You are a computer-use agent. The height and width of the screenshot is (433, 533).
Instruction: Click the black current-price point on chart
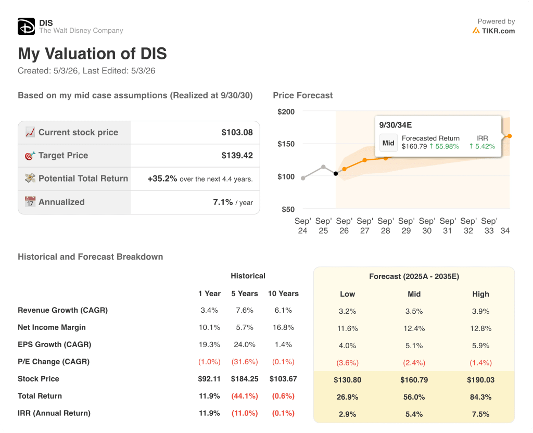[336, 174]
